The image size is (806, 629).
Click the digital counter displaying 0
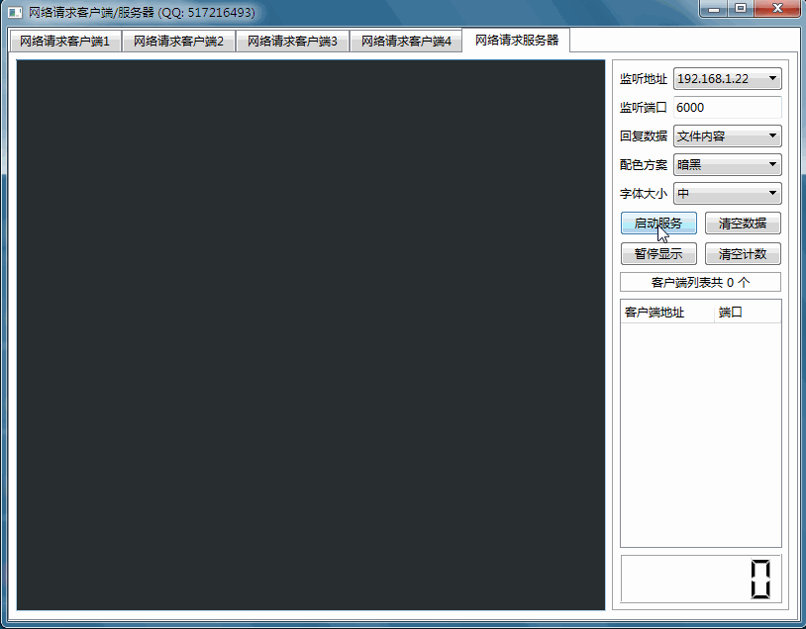click(x=700, y=579)
